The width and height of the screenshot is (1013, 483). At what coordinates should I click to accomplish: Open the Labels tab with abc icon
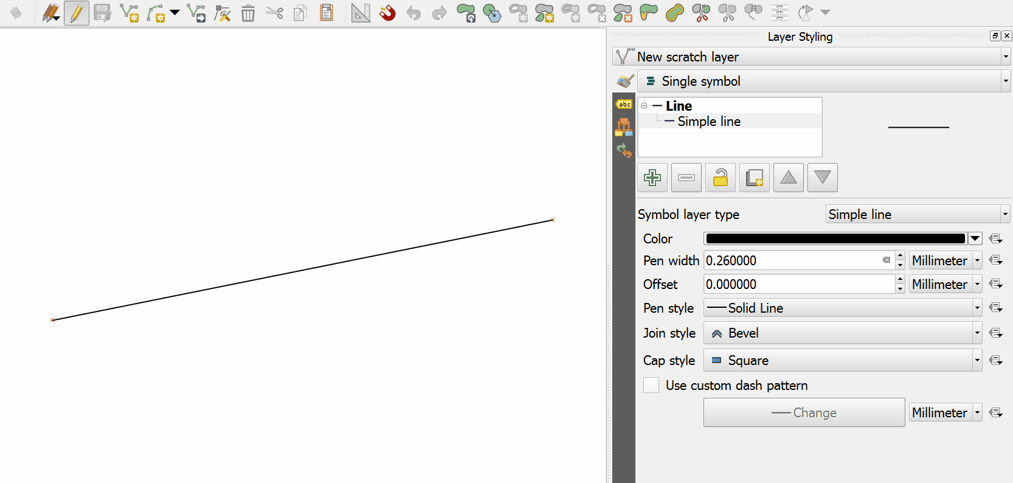coord(624,105)
